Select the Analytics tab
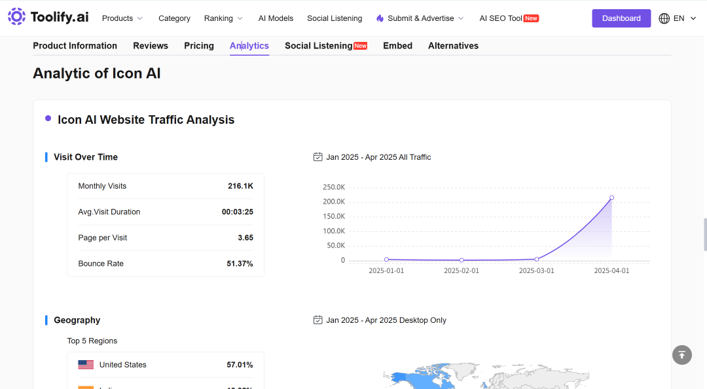This screenshot has height=389, width=707. tap(249, 46)
